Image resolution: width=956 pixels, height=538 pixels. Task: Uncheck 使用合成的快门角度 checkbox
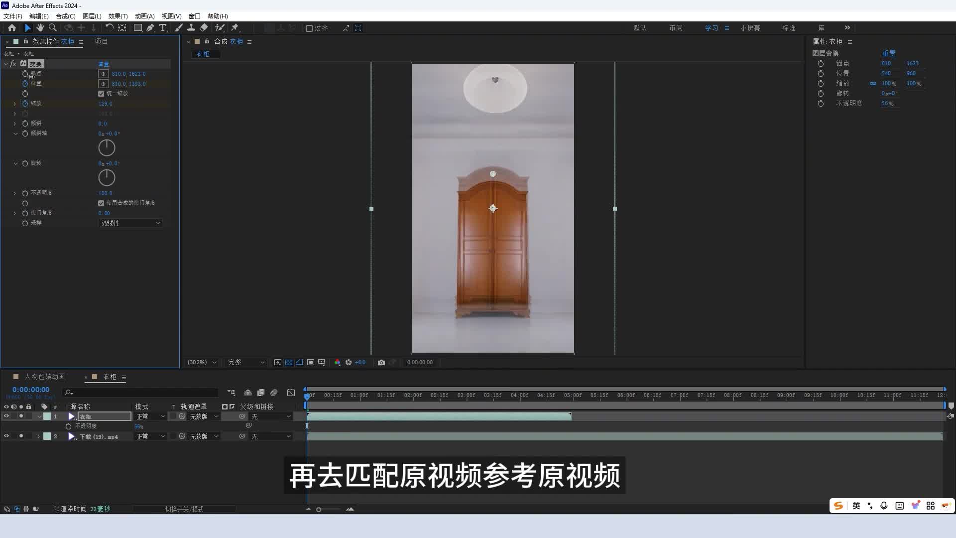point(101,203)
